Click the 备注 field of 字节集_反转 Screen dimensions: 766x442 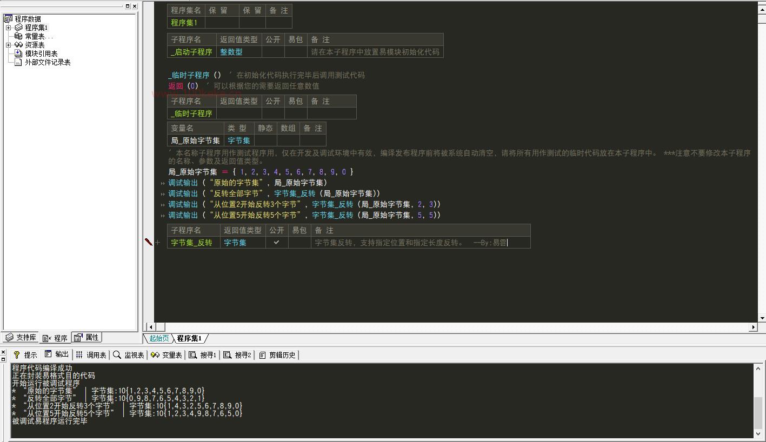coord(421,243)
